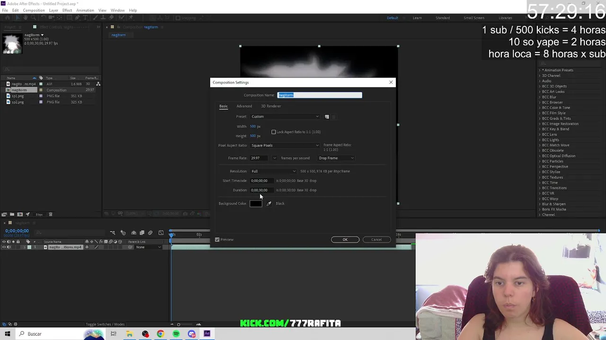This screenshot has height=340, width=606.
Task: Click New Composition icon in Project panel
Action: tap(20, 214)
